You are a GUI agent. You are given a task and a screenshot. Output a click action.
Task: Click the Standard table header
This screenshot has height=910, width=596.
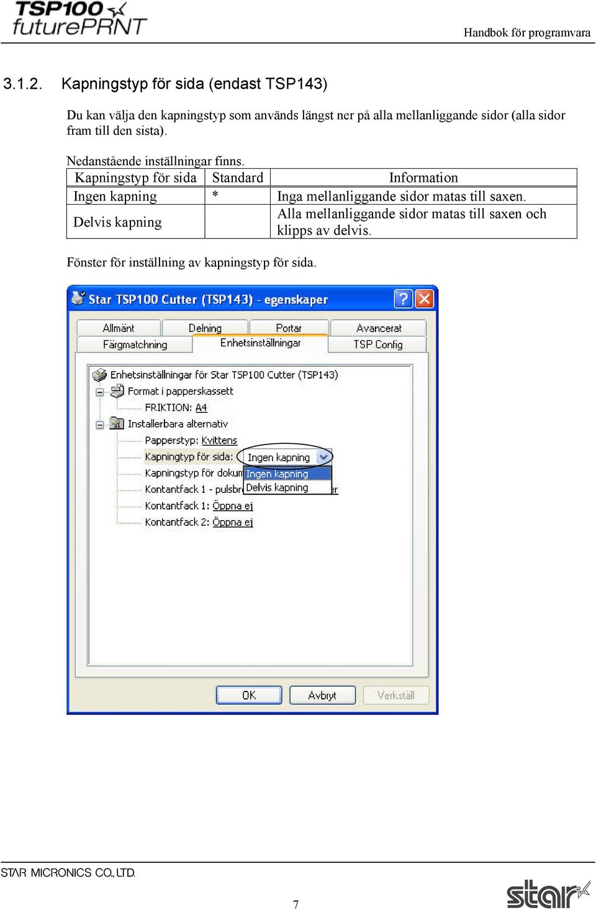click(238, 178)
